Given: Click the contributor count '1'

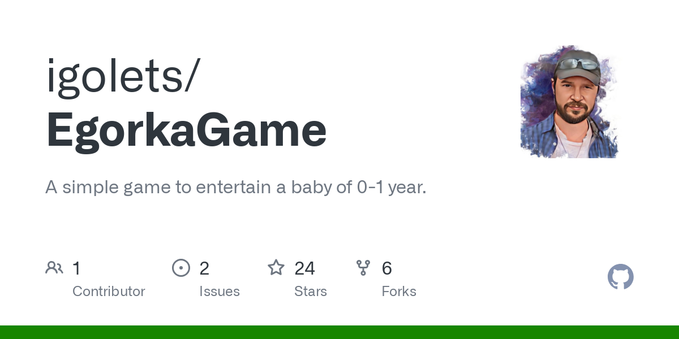Looking at the screenshot, I should [76, 268].
